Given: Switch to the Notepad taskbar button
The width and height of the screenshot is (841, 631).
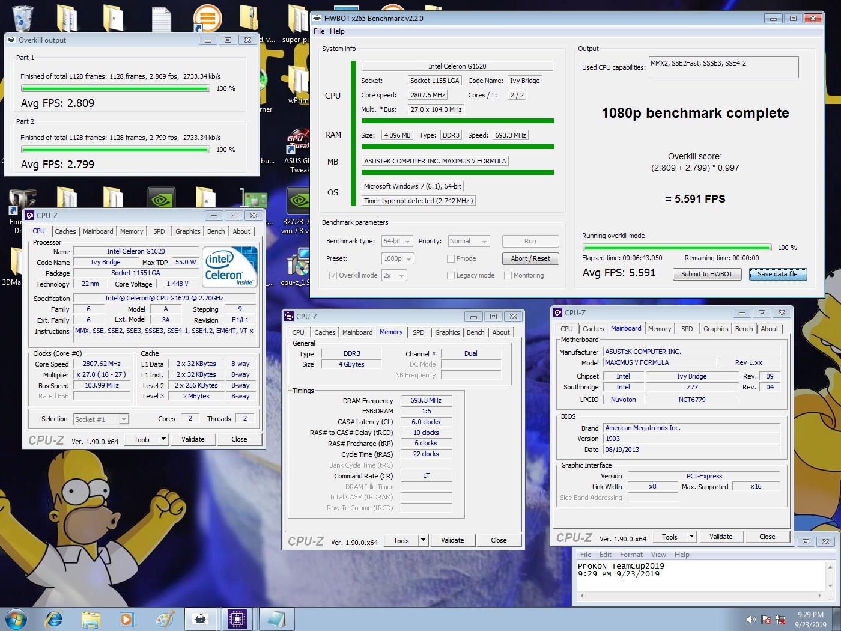Looking at the screenshot, I should click(x=276, y=618).
